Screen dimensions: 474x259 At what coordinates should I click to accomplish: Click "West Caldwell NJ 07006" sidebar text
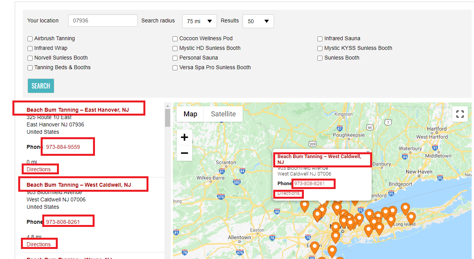point(56,199)
